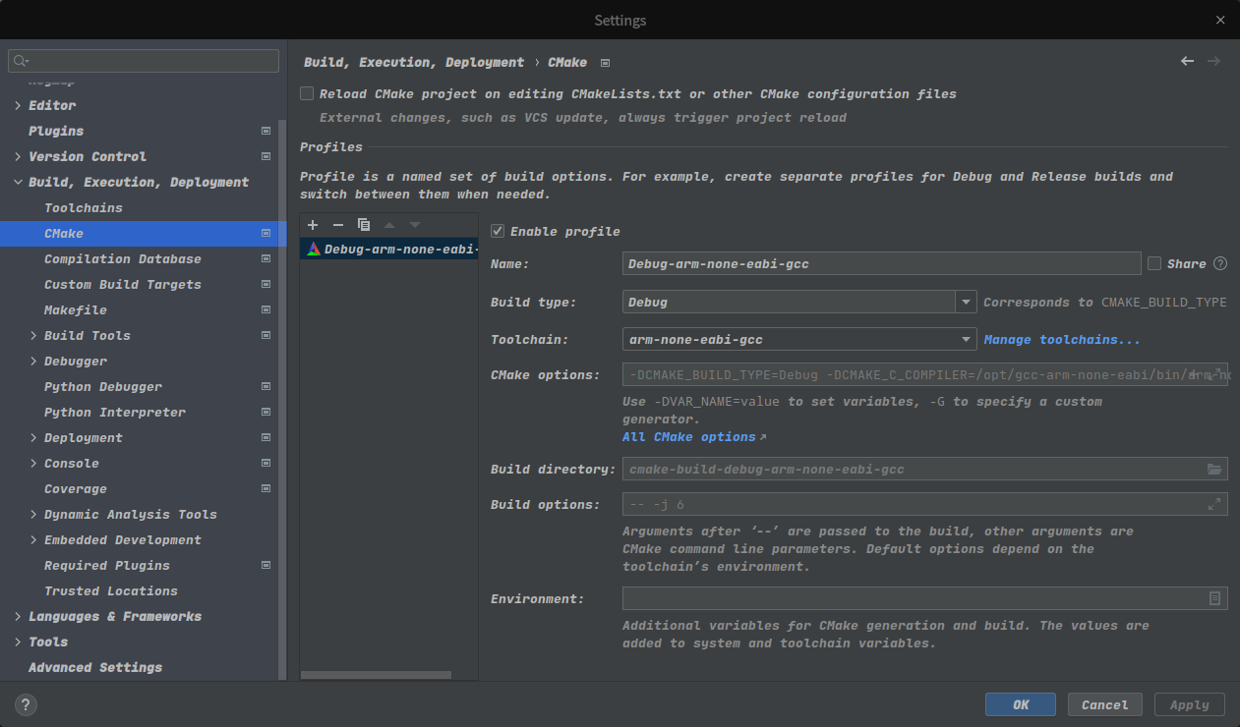Click the Manage toolchains link

(1062, 340)
